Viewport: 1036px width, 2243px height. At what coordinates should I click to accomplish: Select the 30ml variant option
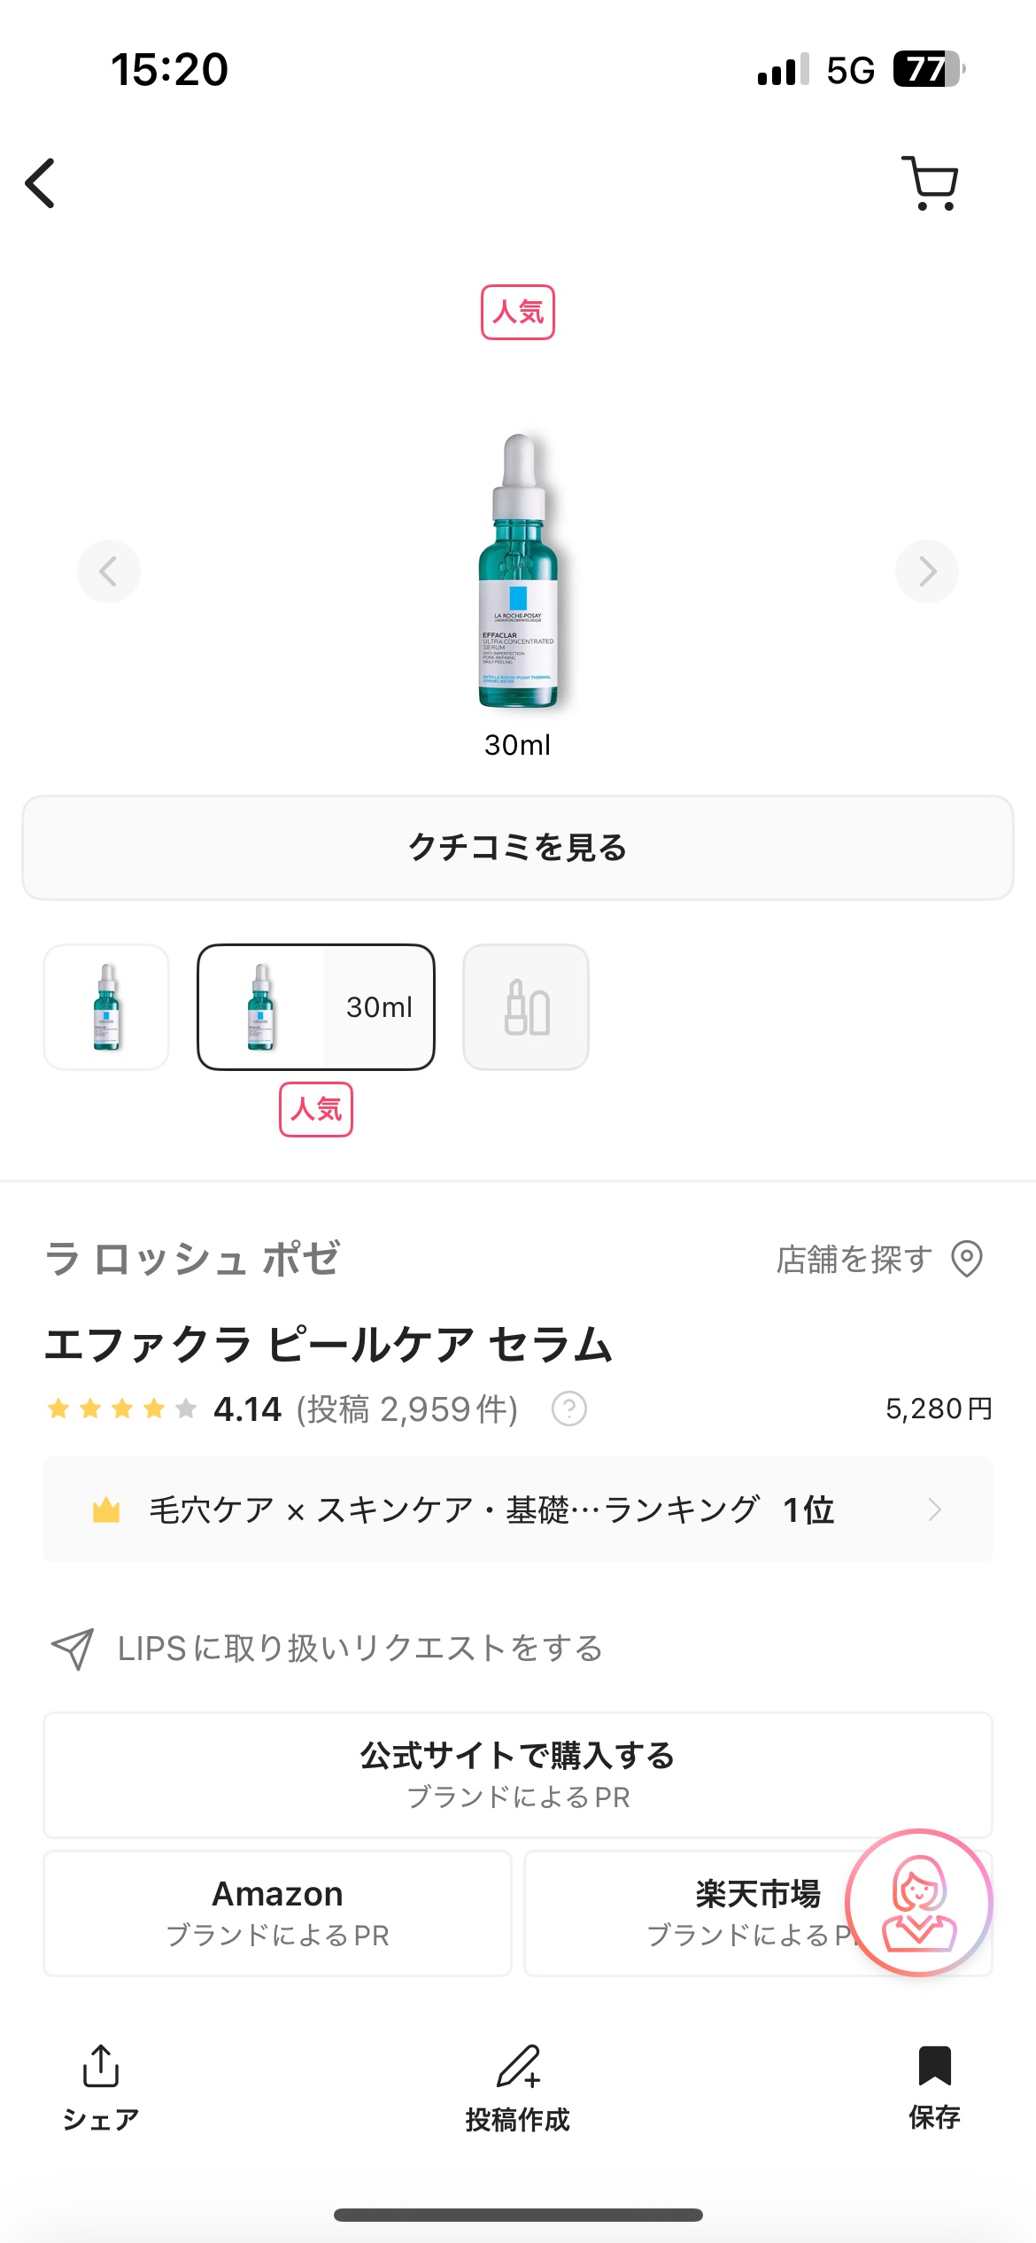(316, 1007)
